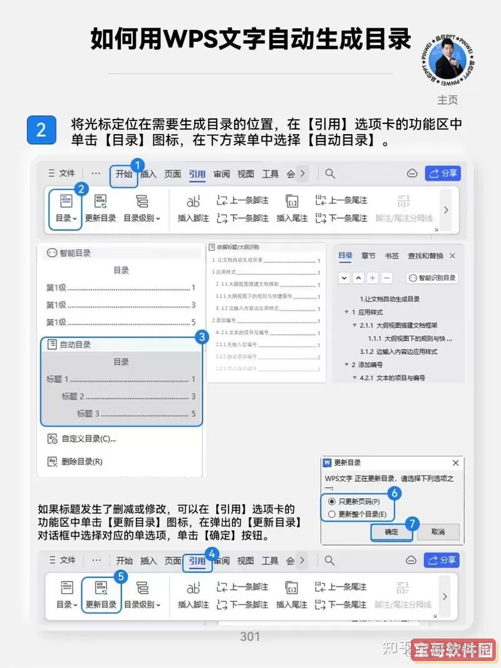This screenshot has width=501, height=668.
Task: Click 下一条脚注 in the upper ribbon
Action: point(242,218)
